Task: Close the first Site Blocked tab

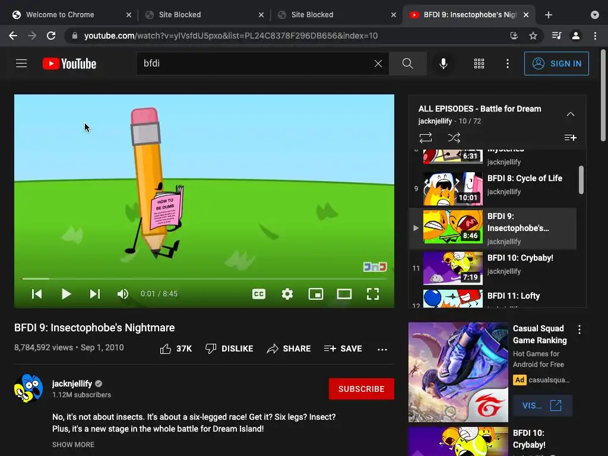Action: [261, 15]
